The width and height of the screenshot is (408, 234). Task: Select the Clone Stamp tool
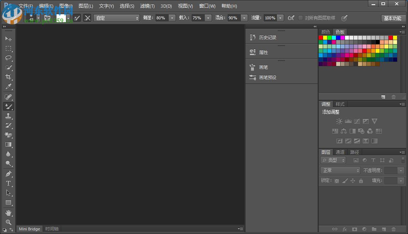click(x=8, y=116)
